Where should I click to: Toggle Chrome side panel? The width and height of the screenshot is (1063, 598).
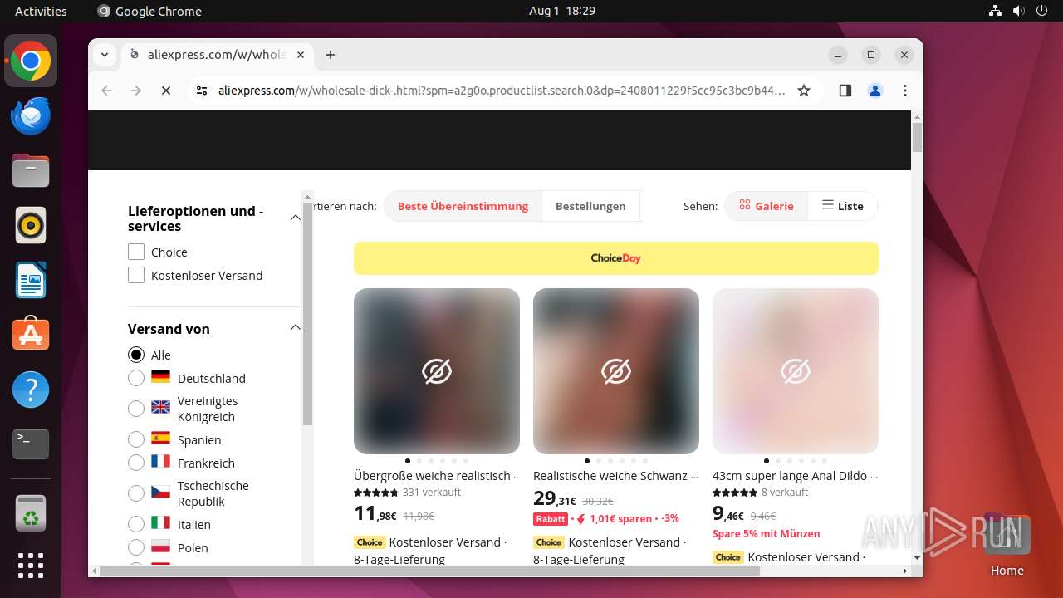click(x=845, y=91)
